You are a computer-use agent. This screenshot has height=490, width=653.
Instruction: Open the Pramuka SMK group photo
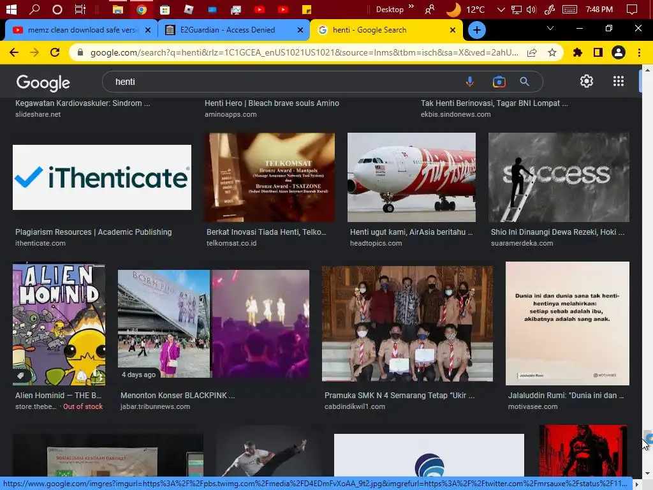click(407, 323)
